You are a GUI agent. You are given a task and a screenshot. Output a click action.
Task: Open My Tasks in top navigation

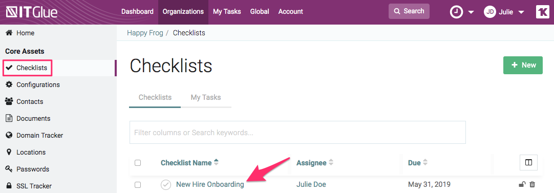[227, 12]
